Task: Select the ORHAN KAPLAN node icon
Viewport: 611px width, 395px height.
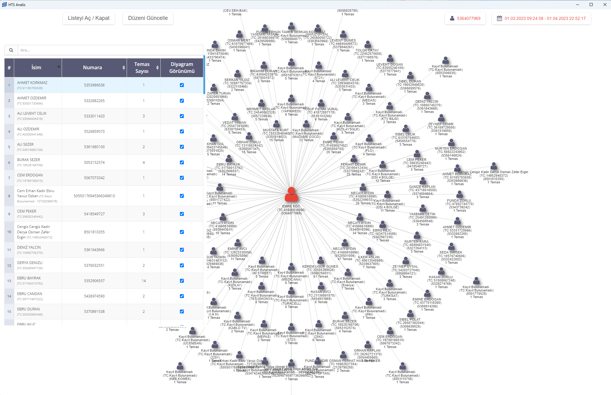Action: coord(368,344)
